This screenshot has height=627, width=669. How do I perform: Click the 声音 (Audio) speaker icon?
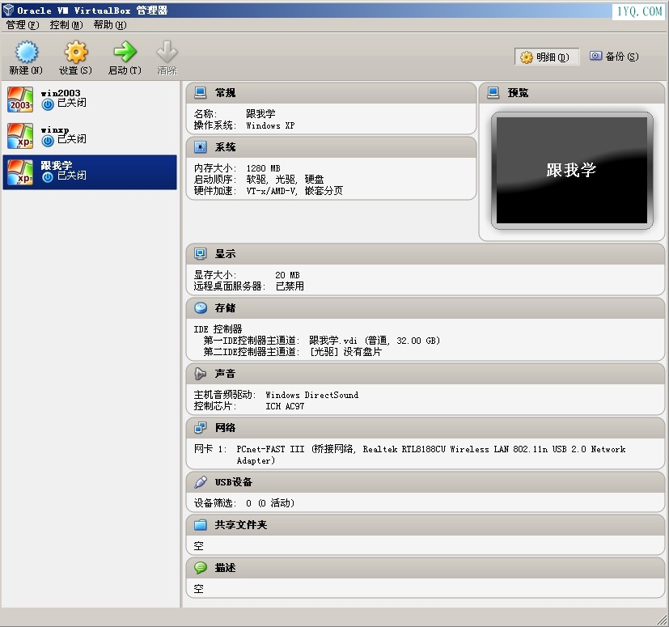(200, 374)
